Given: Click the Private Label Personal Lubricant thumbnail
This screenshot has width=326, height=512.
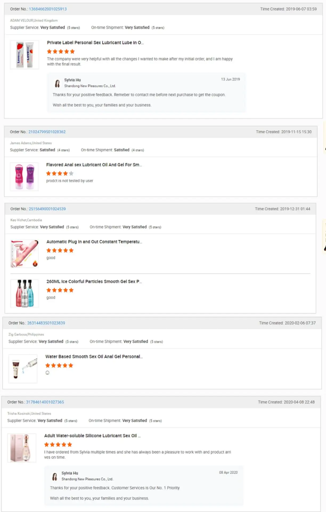Looking at the screenshot, I should [x=25, y=55].
